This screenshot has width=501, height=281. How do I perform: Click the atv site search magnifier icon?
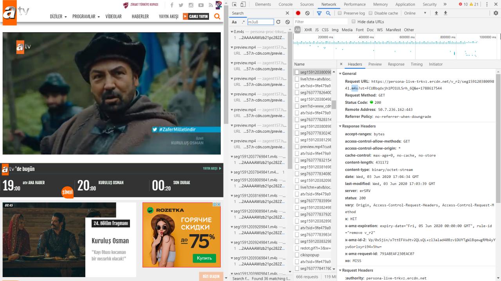pos(217,16)
